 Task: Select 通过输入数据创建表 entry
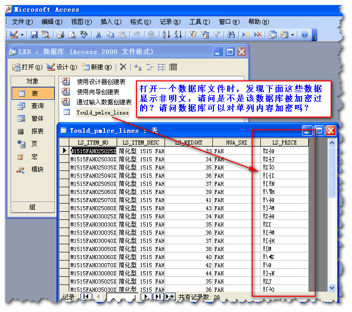point(97,102)
